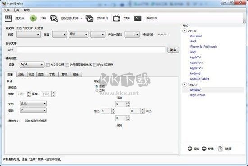
Task: Switch to the Subtitles tab
Action: [52, 75]
